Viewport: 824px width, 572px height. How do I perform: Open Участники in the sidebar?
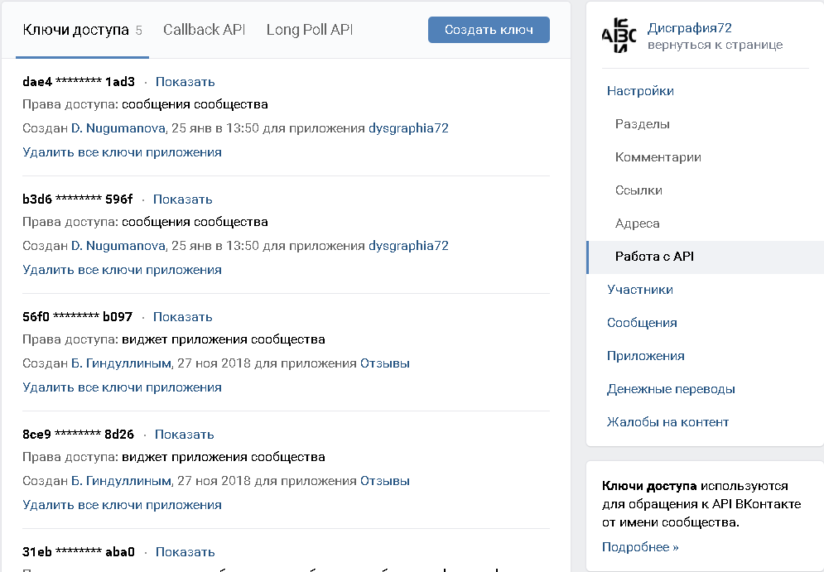tap(639, 290)
